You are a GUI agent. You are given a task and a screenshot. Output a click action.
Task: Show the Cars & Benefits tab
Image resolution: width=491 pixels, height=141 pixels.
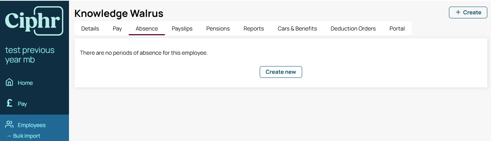click(x=297, y=28)
